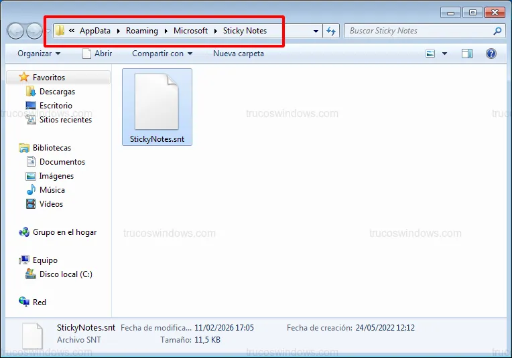
Task: Click the help question mark icon
Action: click(x=491, y=54)
